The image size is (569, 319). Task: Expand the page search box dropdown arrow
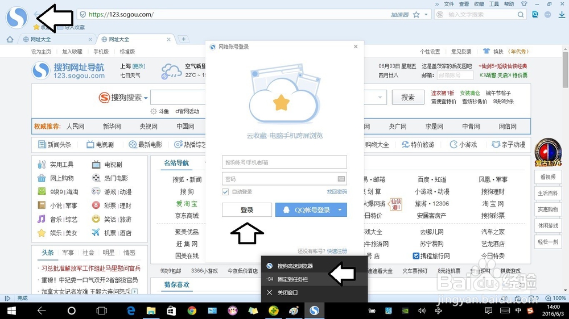tap(380, 98)
